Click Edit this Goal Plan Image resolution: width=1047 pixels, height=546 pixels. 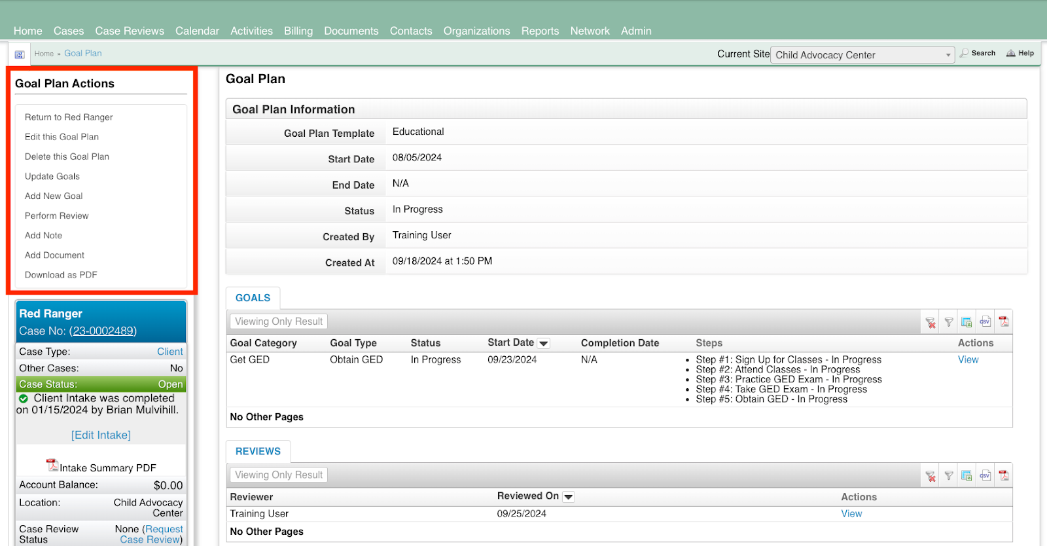[62, 137]
